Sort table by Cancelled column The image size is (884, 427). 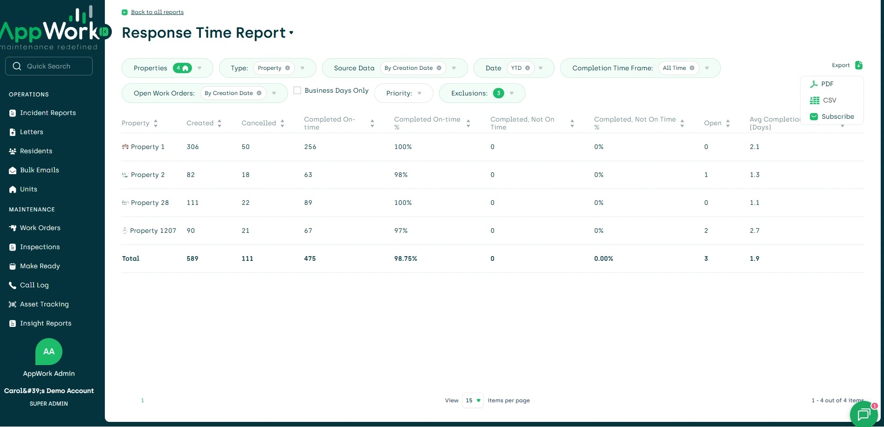282,123
